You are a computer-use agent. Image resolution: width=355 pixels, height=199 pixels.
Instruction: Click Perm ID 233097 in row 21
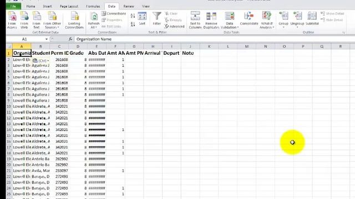59,171
